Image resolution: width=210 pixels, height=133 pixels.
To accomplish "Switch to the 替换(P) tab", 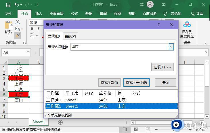I will tap(70, 36).
